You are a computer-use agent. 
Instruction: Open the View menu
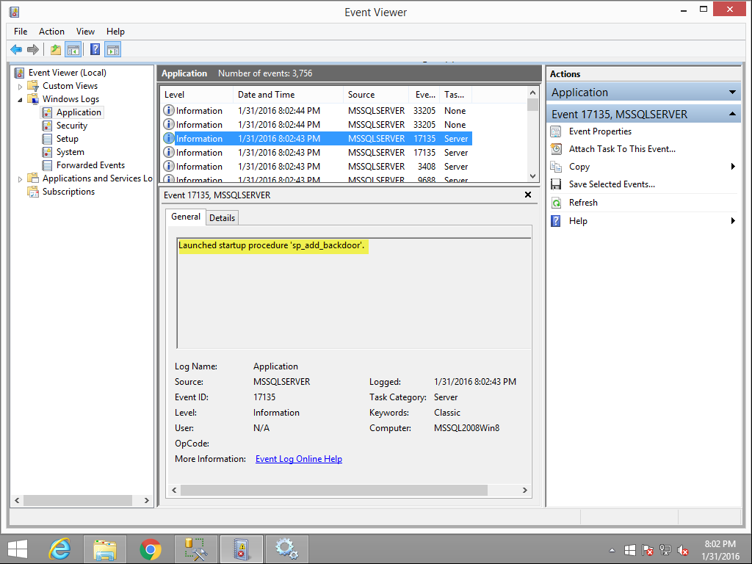click(85, 32)
